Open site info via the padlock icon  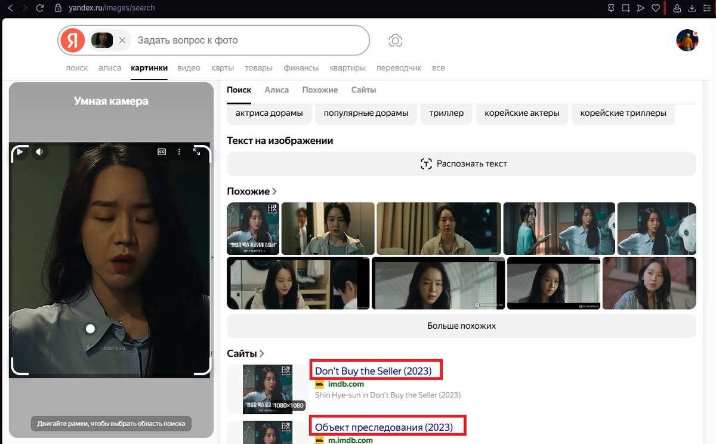click(58, 8)
